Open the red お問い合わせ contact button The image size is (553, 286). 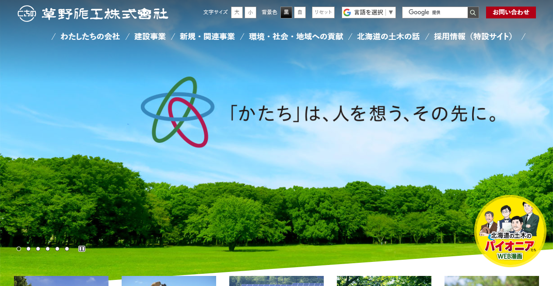511,12
